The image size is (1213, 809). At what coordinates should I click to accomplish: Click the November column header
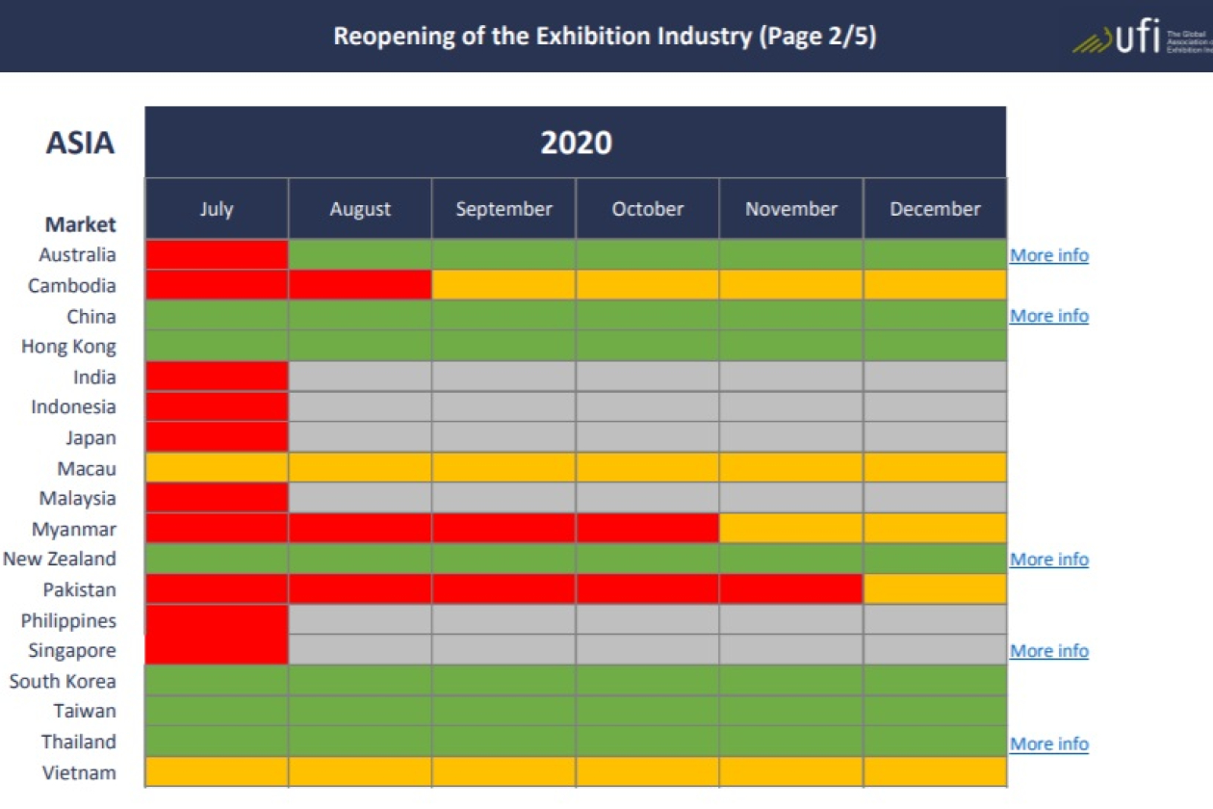click(791, 209)
